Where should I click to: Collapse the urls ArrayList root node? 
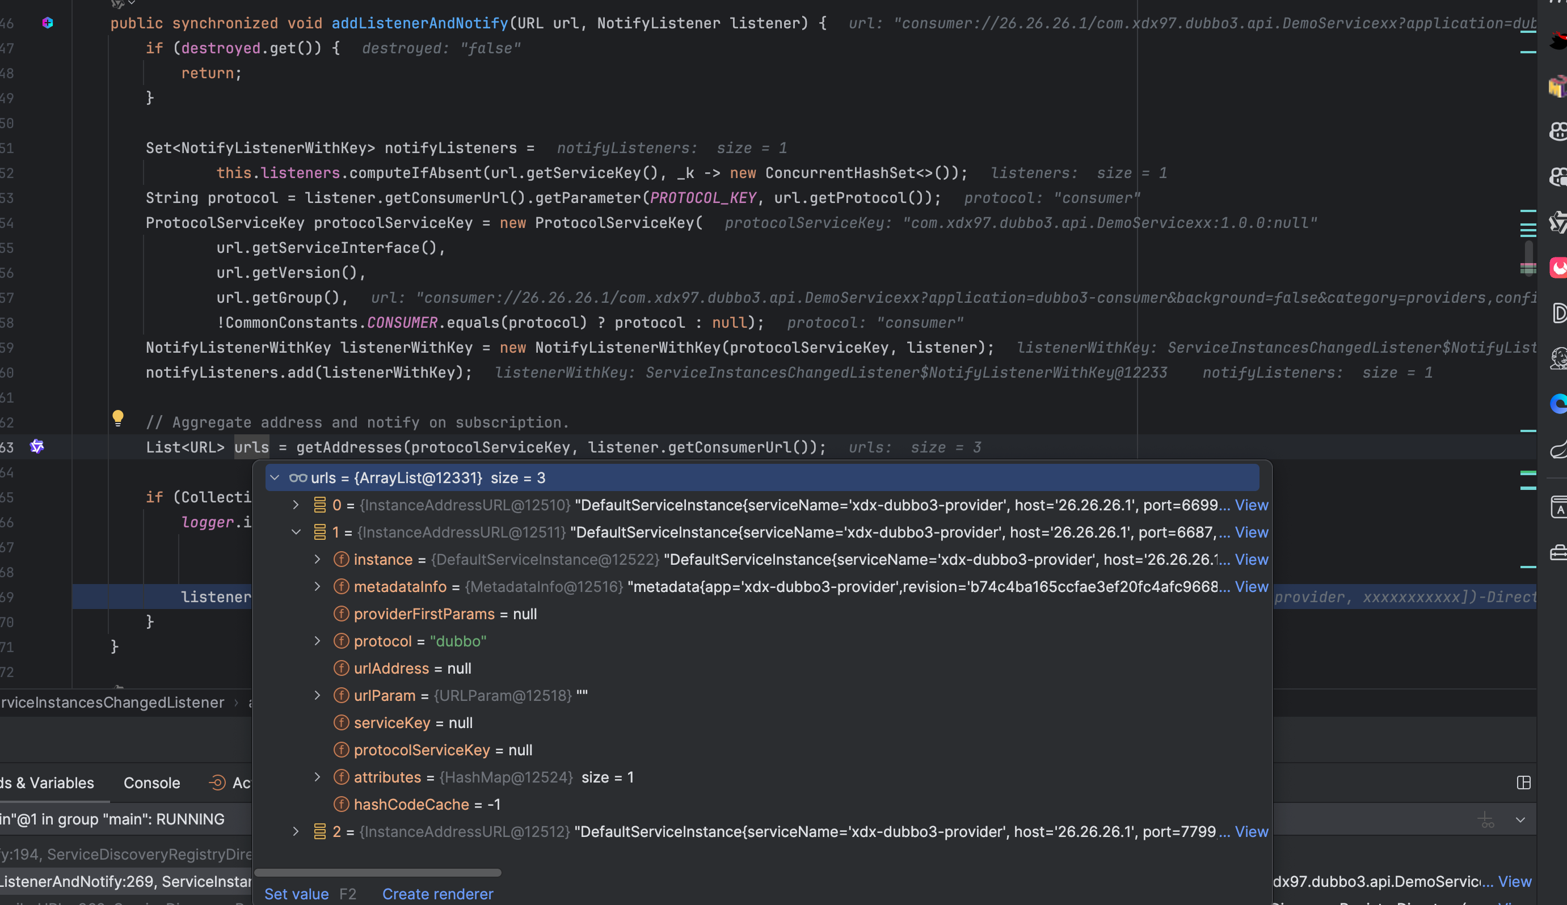coord(275,477)
